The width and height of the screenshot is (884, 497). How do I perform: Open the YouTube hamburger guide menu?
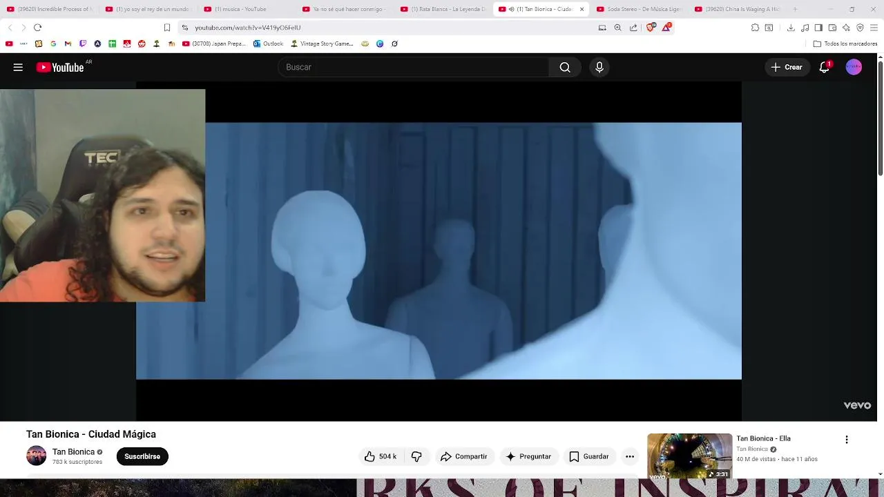coord(18,67)
